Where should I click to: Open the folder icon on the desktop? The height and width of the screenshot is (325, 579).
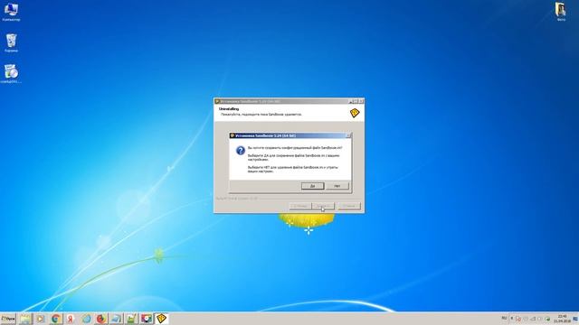pyautogui.click(x=561, y=12)
